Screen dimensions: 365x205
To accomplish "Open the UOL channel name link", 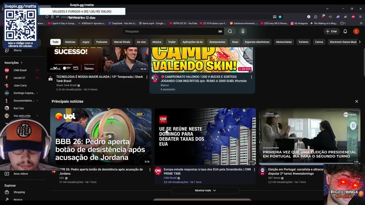I will pyautogui.click(x=62, y=178).
